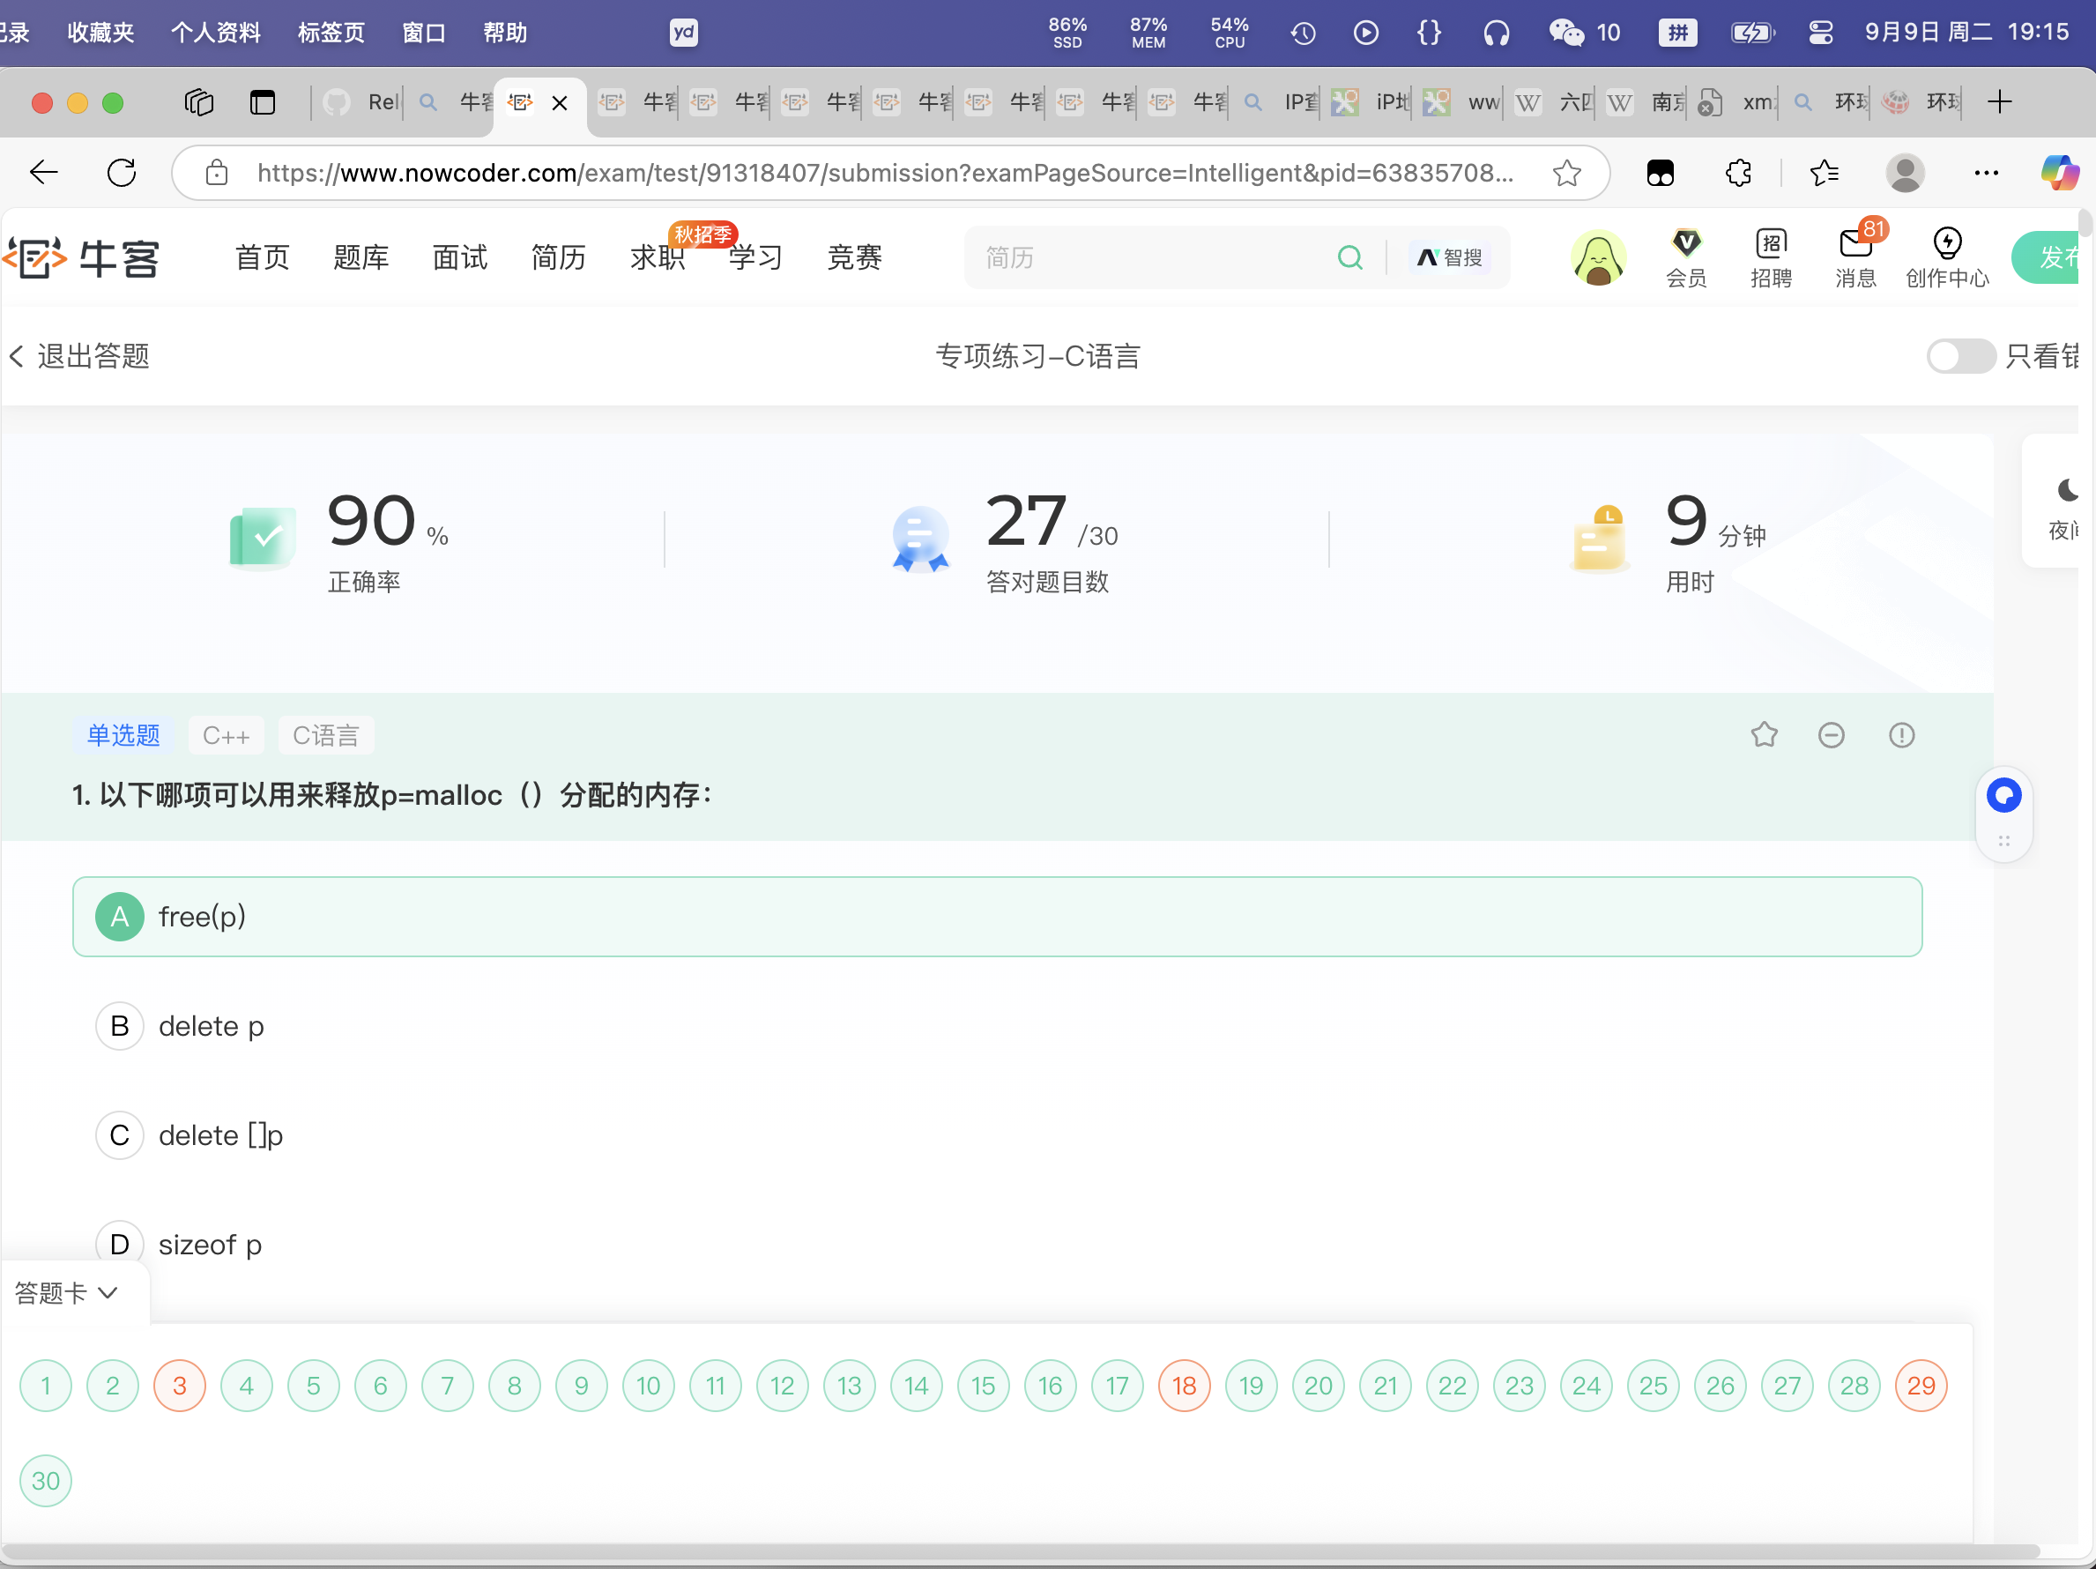Image resolution: width=2096 pixels, height=1569 pixels.
Task: Open a new browser tab with plus
Action: [x=1999, y=101]
